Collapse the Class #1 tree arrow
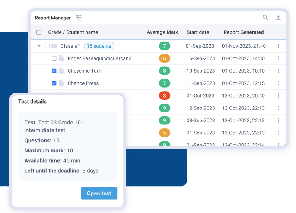The height and width of the screenshot is (213, 296). [x=39, y=46]
